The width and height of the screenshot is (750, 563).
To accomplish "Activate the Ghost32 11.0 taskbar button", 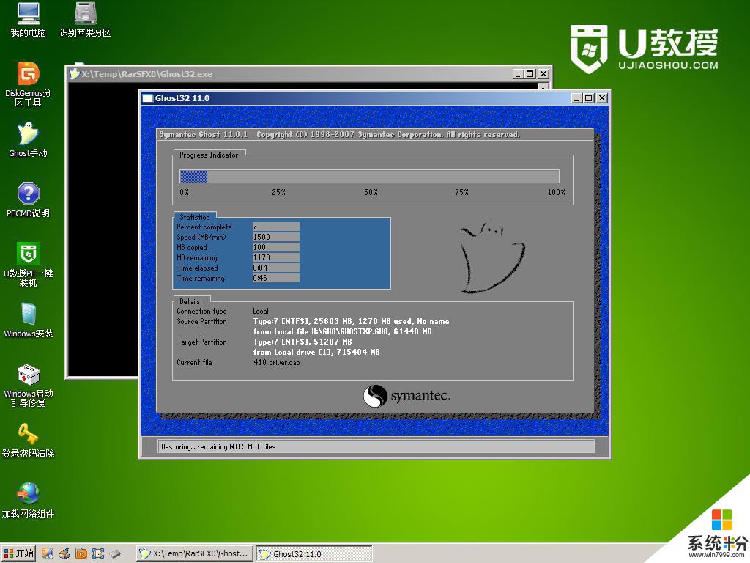I will pyautogui.click(x=313, y=554).
